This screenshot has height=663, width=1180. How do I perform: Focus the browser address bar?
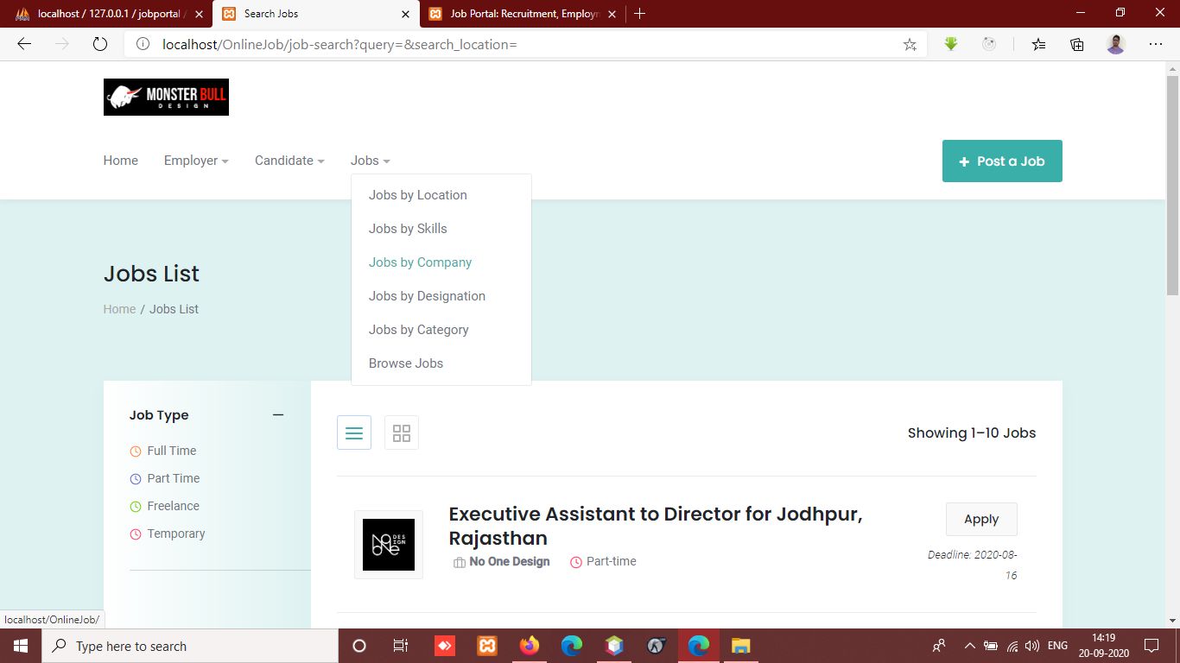coord(527,44)
